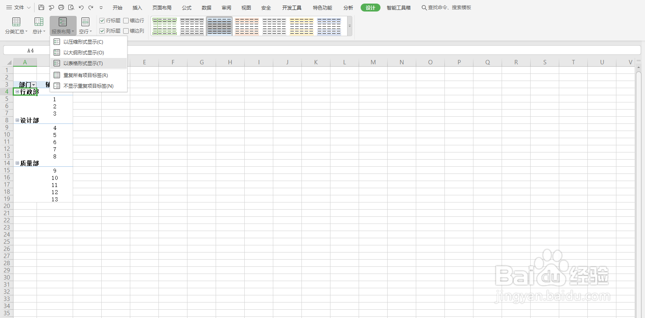The width and height of the screenshot is (645, 318).
Task: Click the search magnifier icon
Action: click(424, 8)
